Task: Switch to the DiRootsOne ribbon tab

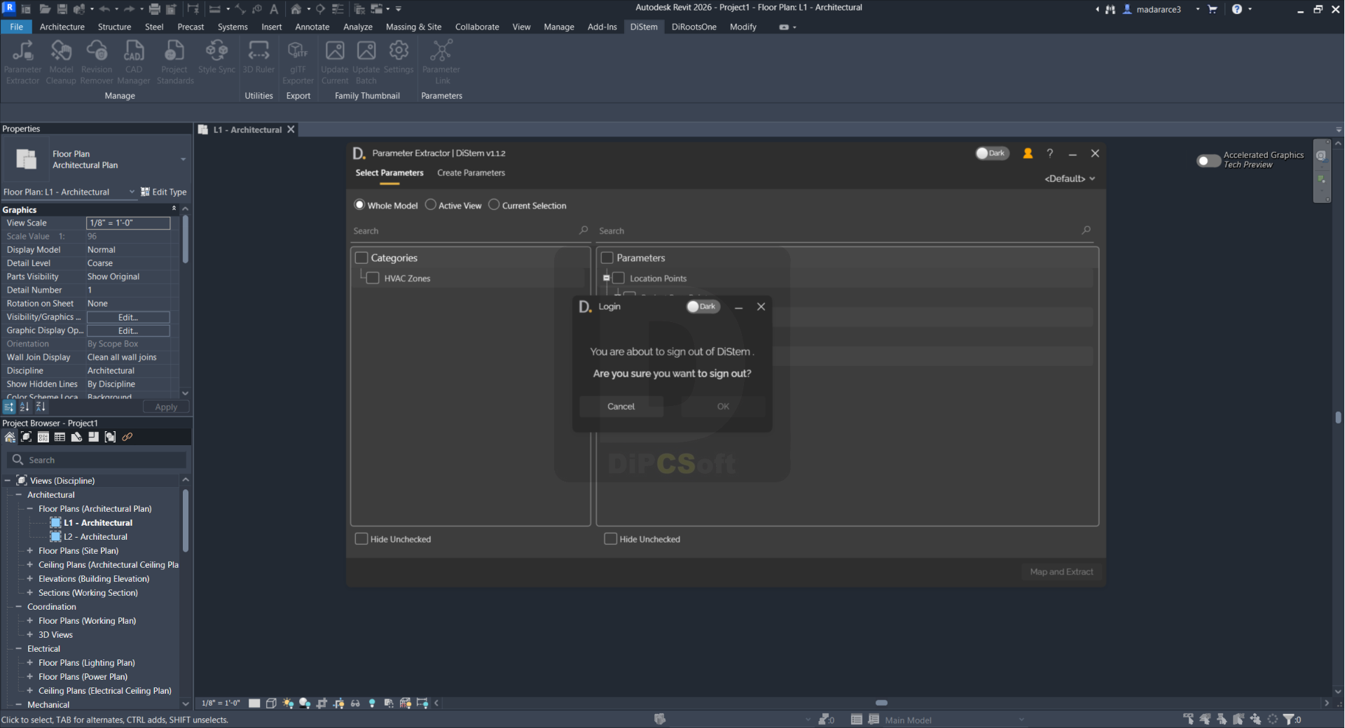Action: point(694,27)
